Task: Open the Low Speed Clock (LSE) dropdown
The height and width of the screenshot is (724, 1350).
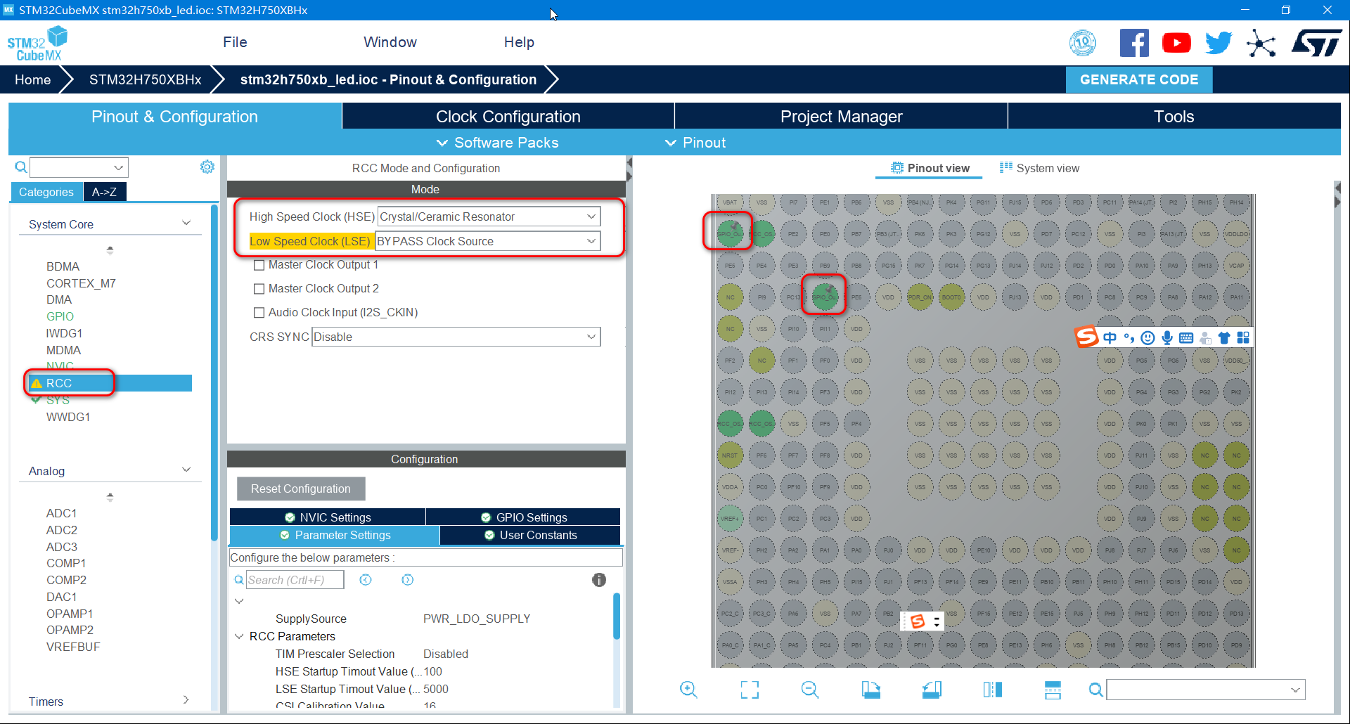Action: tap(591, 241)
